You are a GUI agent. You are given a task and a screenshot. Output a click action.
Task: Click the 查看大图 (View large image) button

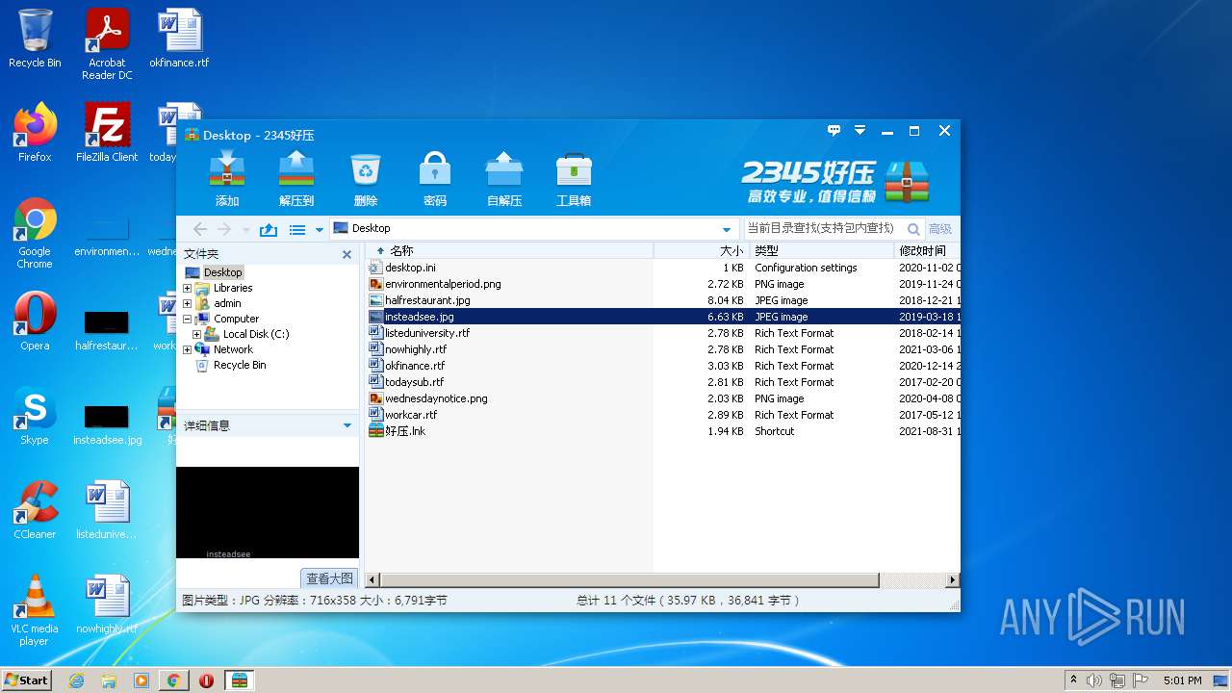(329, 578)
